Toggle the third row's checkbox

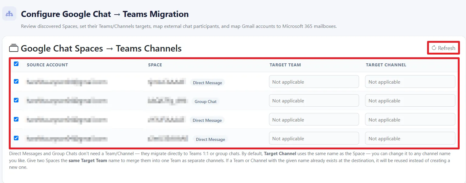16,119
